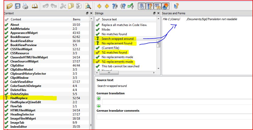Image resolution: width=253 pixels, height=130 pixels.
Task: Select BookBrowser context row
Action: (x=46, y=37)
